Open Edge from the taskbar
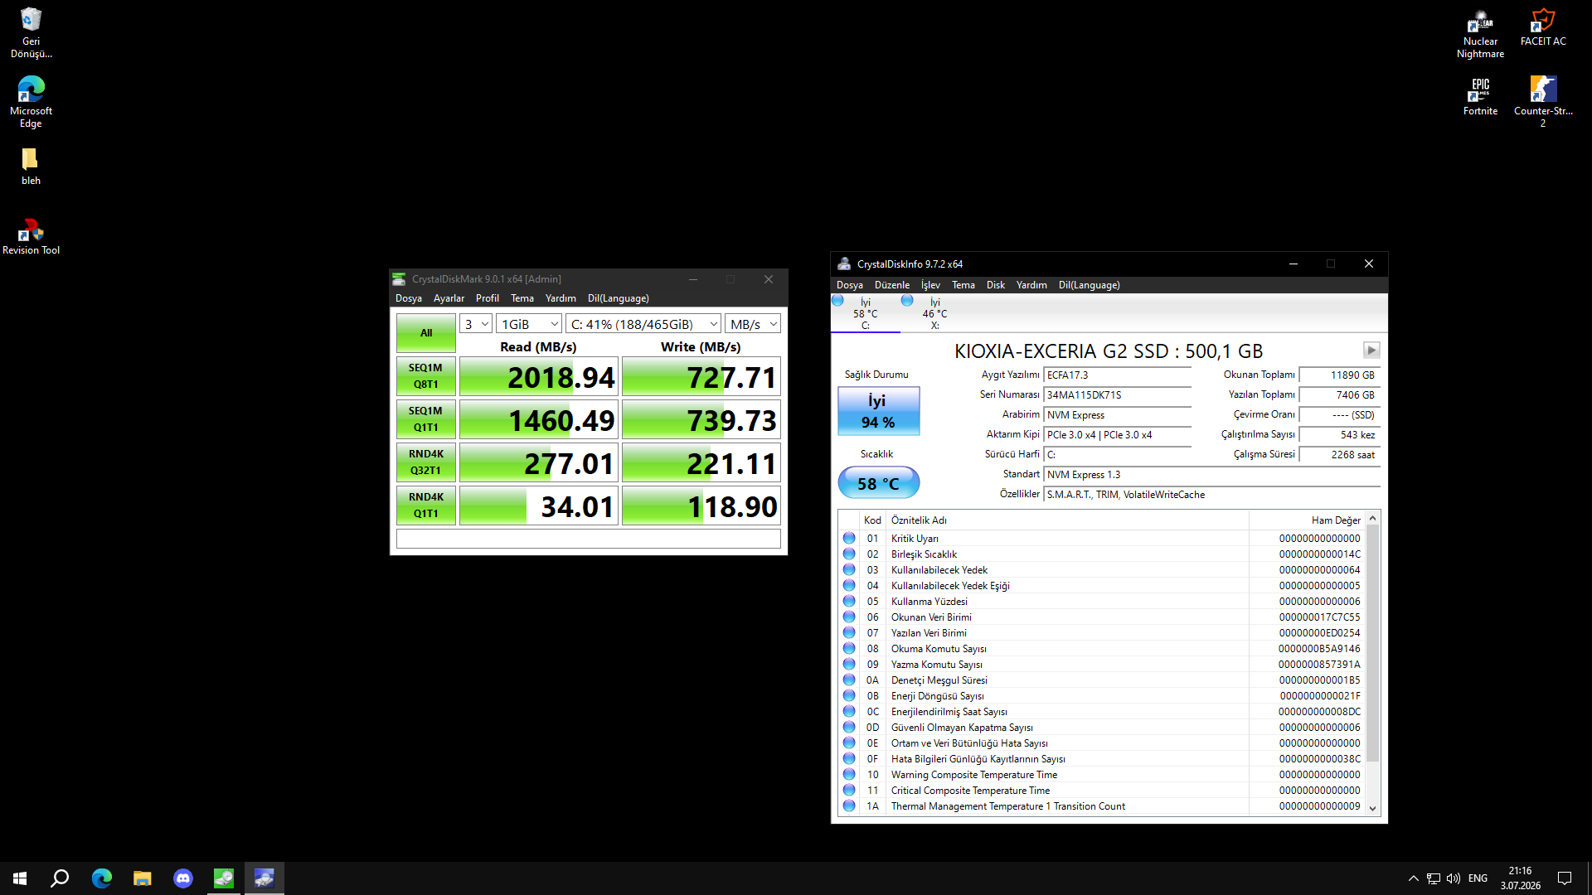Image resolution: width=1592 pixels, height=895 pixels. point(102,878)
